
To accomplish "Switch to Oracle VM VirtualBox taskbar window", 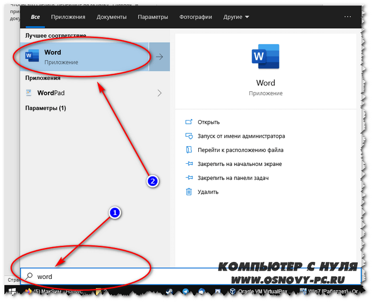I will 261,292.
